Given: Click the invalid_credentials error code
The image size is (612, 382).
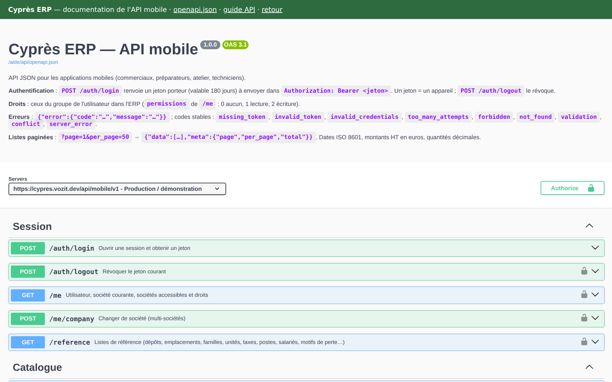Looking at the screenshot, I should (x=364, y=117).
